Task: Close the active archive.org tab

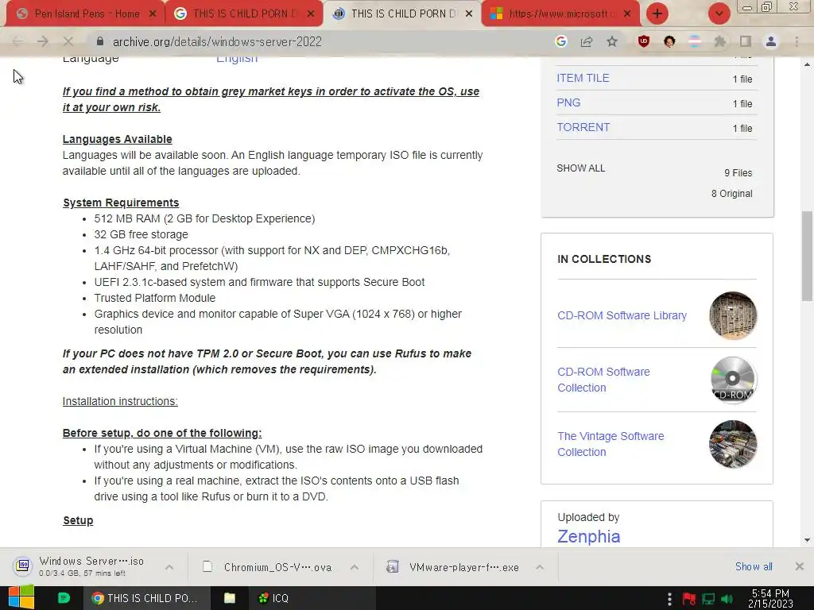Action: pos(469,14)
